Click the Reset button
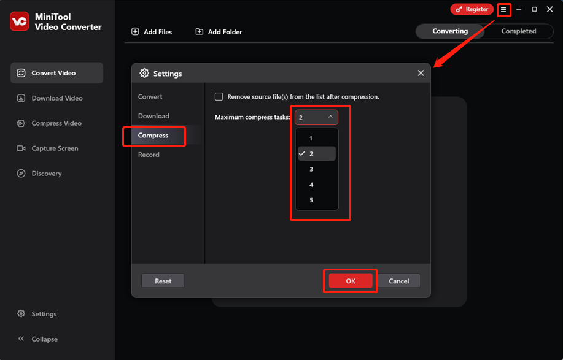This screenshot has width=563, height=360. (x=163, y=281)
